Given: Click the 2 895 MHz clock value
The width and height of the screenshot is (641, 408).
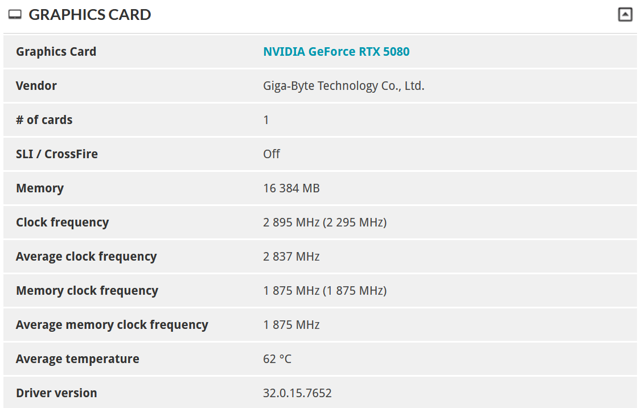Looking at the screenshot, I should pyautogui.click(x=291, y=222).
